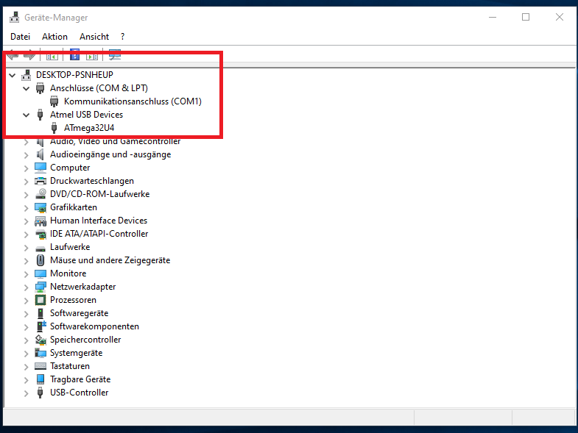
Task: Expand the Monitore category chevron
Action: [27, 275]
